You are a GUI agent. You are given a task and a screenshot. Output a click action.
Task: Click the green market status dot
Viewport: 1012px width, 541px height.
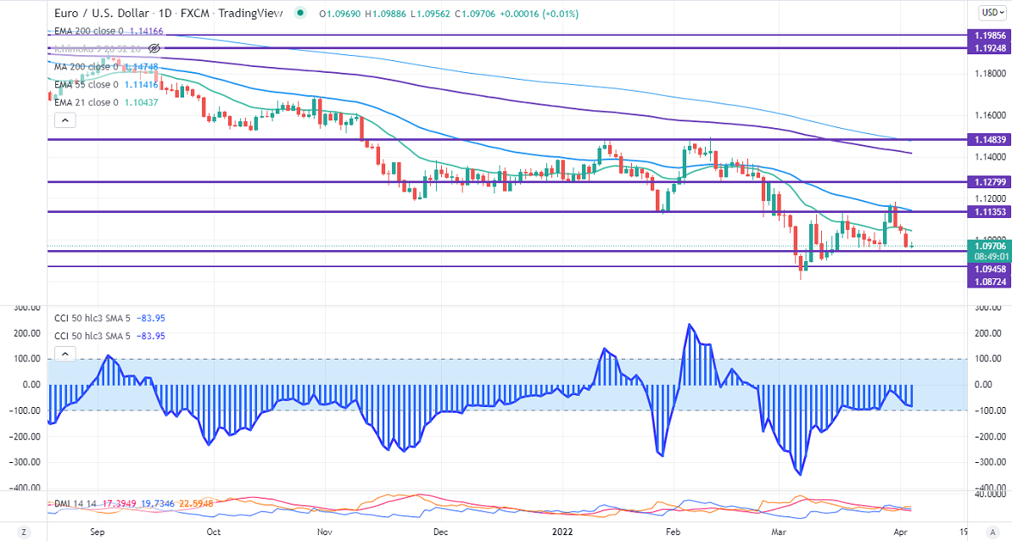tap(299, 13)
